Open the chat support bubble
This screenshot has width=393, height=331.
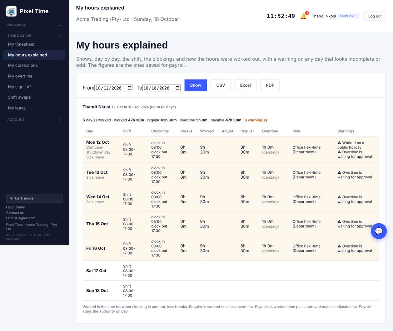coord(379,231)
